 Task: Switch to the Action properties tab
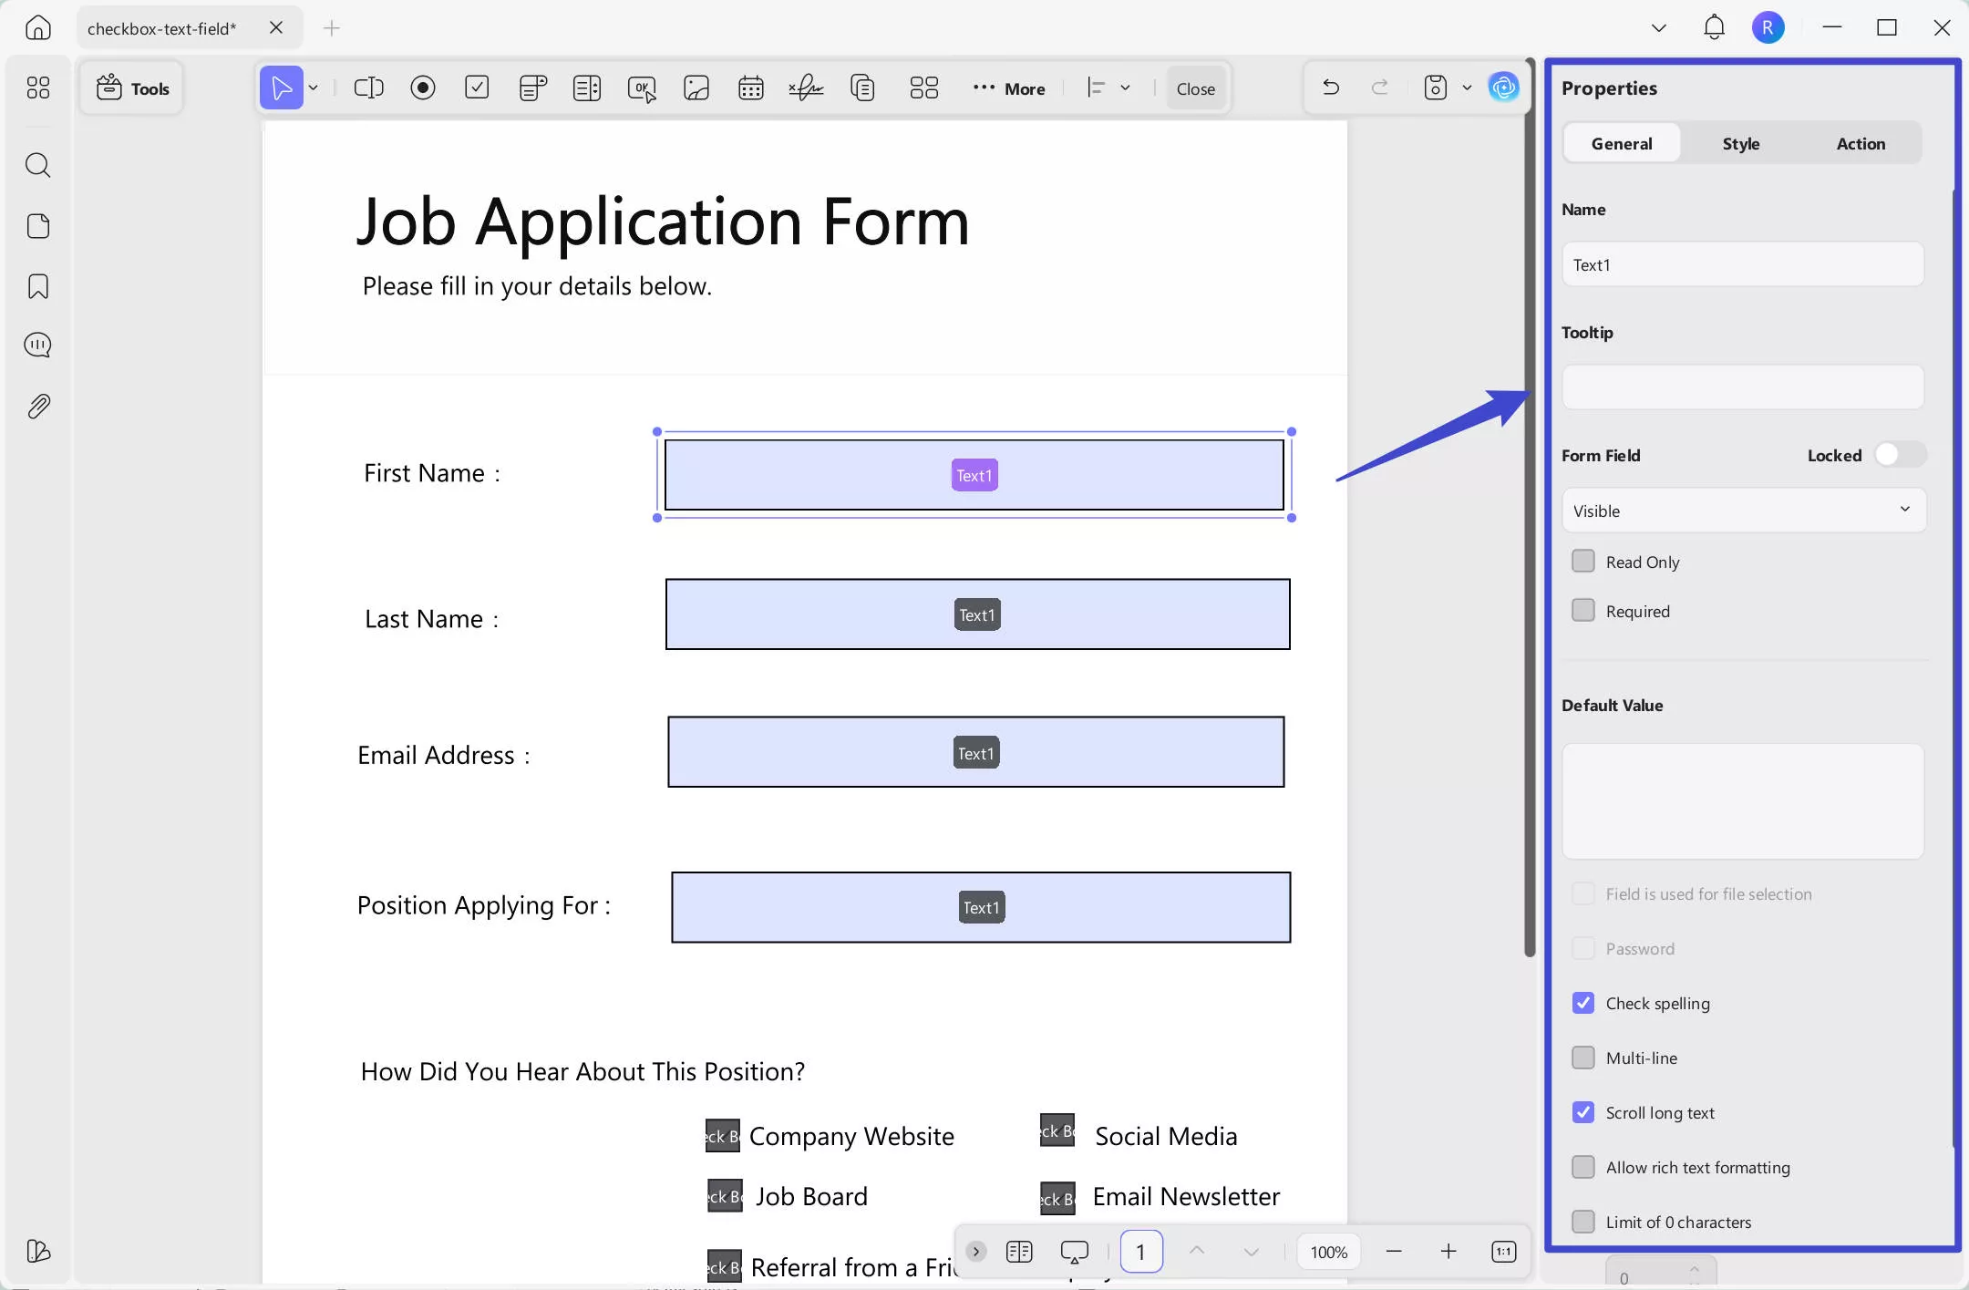tap(1861, 143)
